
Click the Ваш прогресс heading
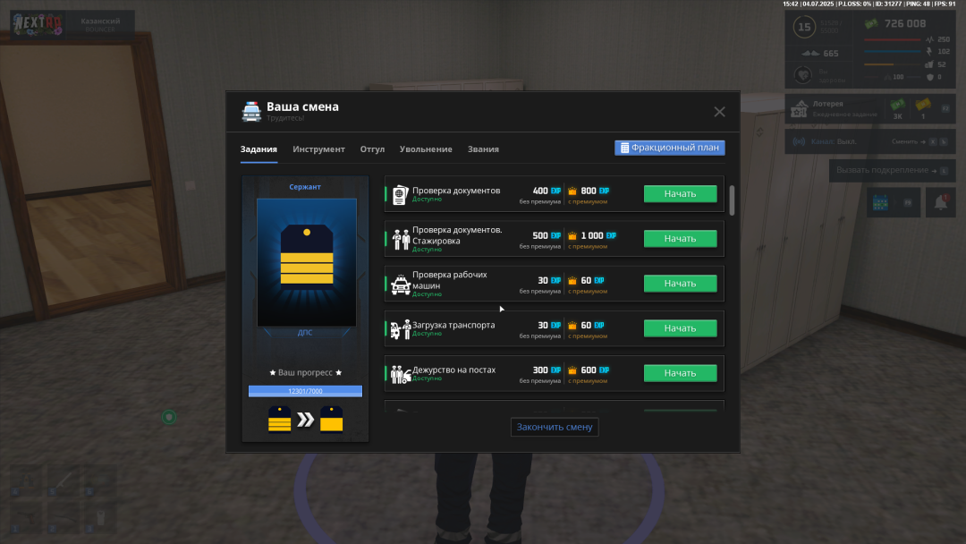pos(306,373)
